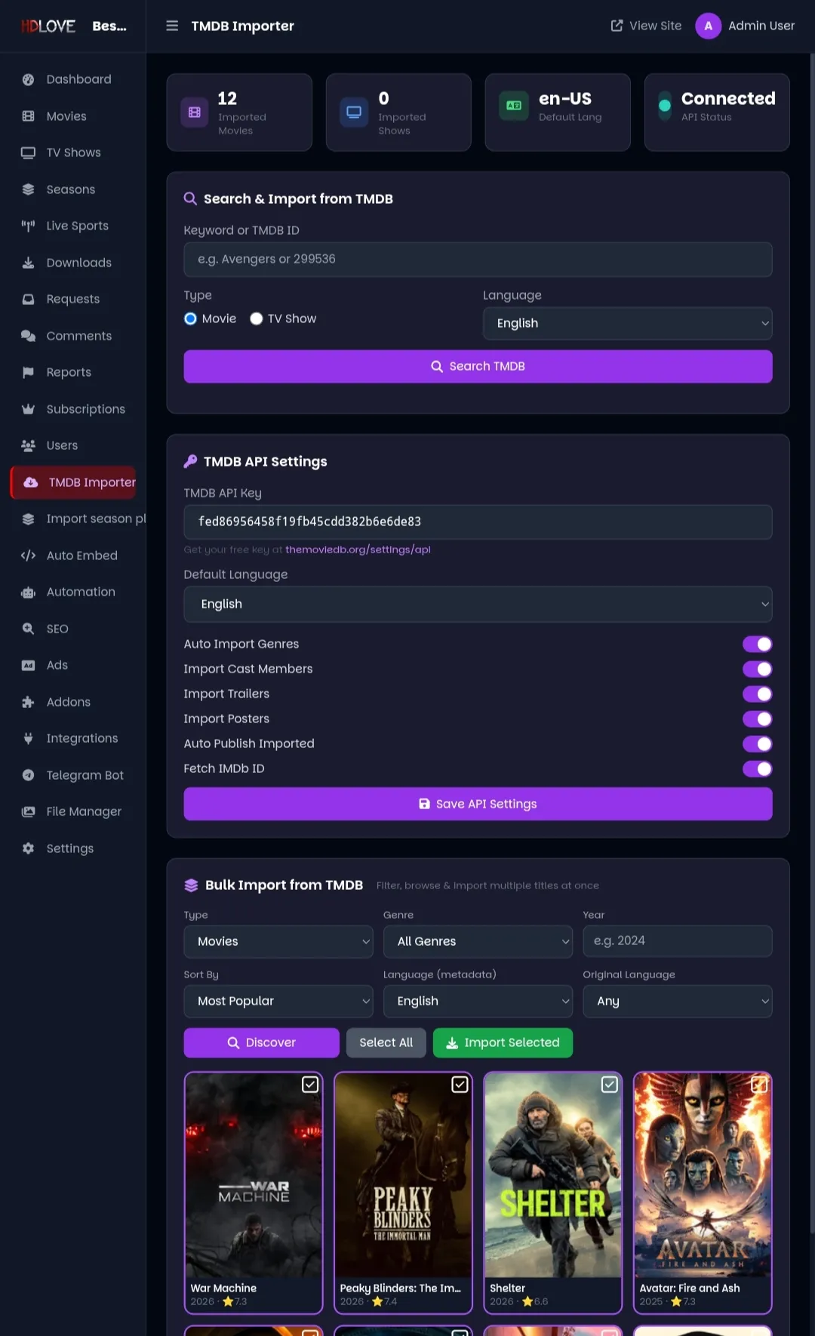Screen dimensions: 815x1336
Task: Toggle Import Cast Members switch
Action: [757, 669]
